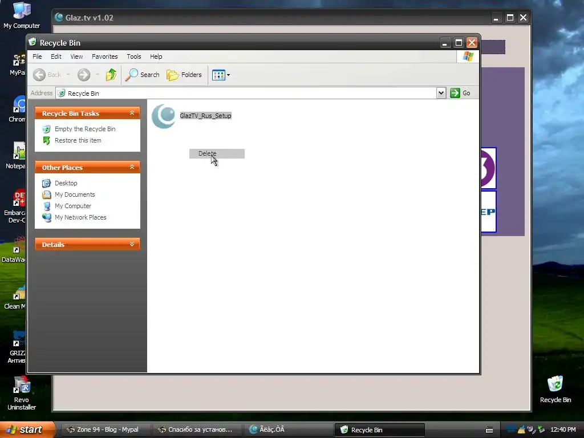
Task: Click the keyboard icon in taskbar
Action: point(489,430)
